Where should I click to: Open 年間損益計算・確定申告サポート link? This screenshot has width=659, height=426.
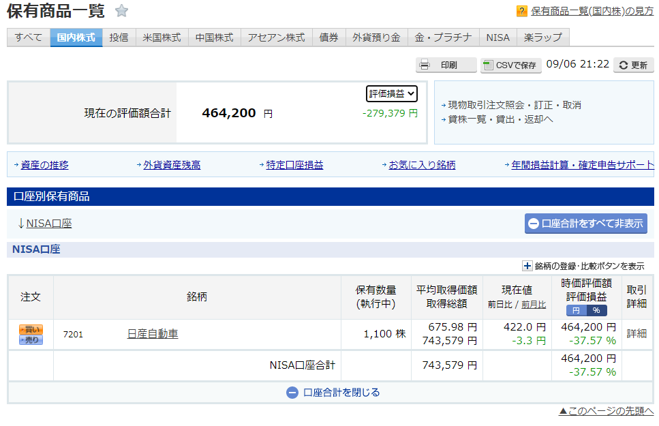(x=583, y=165)
